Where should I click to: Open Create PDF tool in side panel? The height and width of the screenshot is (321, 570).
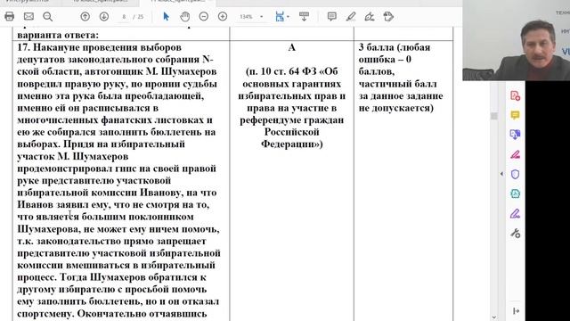pyautogui.click(x=515, y=95)
